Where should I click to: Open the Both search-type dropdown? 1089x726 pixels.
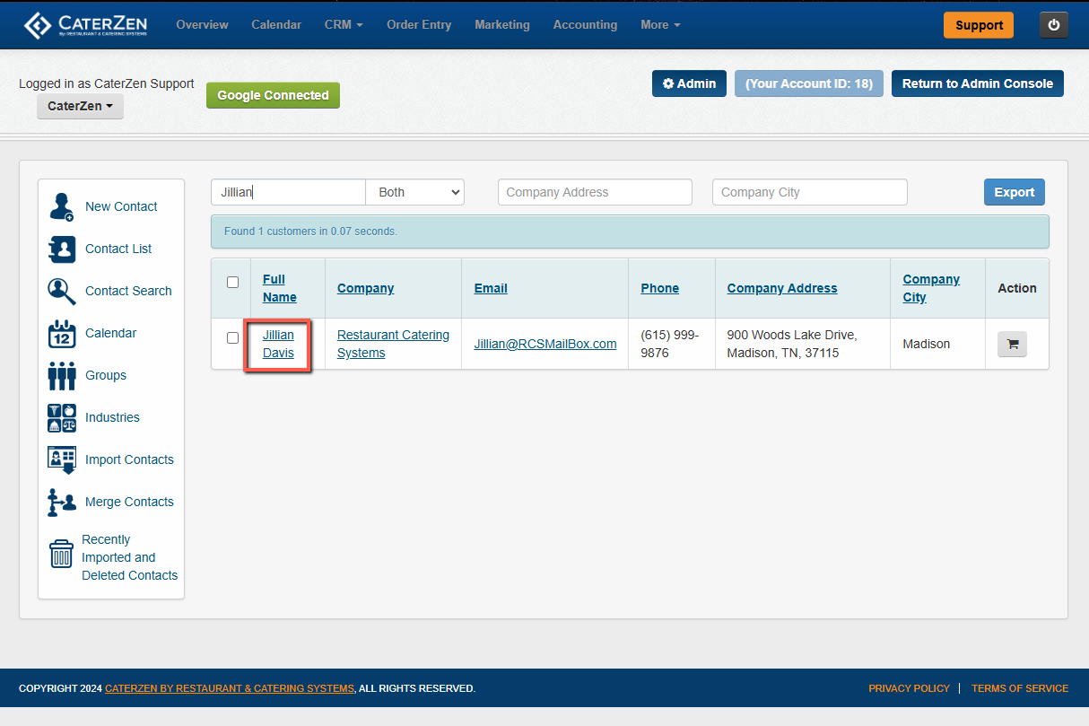(414, 192)
